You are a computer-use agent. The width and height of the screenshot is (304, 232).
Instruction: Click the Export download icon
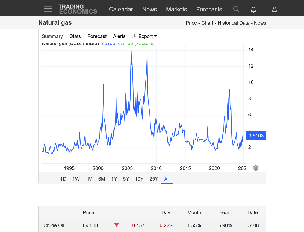tap(135, 36)
